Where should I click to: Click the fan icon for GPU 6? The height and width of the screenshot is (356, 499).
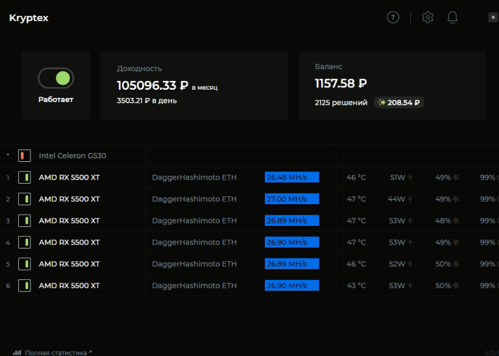[455, 286]
